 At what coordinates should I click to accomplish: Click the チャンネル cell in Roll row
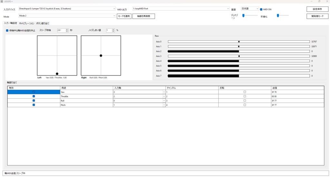pos(192,101)
